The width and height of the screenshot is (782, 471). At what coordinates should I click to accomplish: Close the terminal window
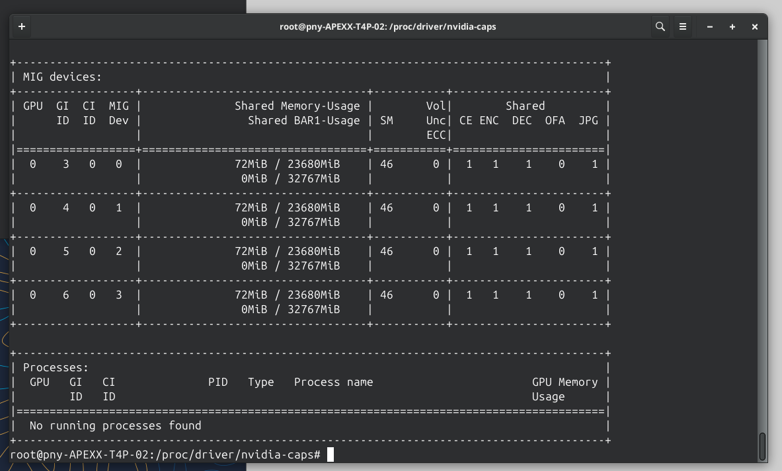[754, 27]
